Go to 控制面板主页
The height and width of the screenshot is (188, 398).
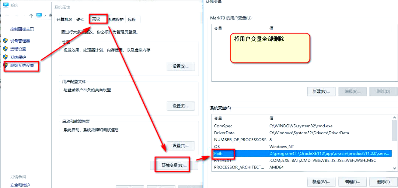point(22,29)
